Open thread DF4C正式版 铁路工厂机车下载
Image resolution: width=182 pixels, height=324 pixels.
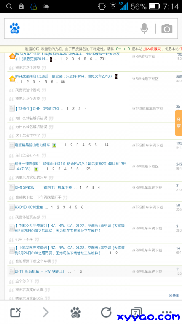coord(43,188)
